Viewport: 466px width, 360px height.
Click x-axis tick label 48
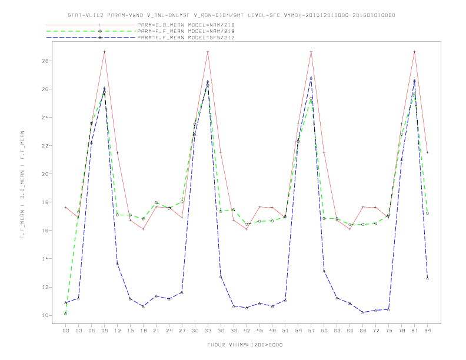pyautogui.click(x=272, y=331)
